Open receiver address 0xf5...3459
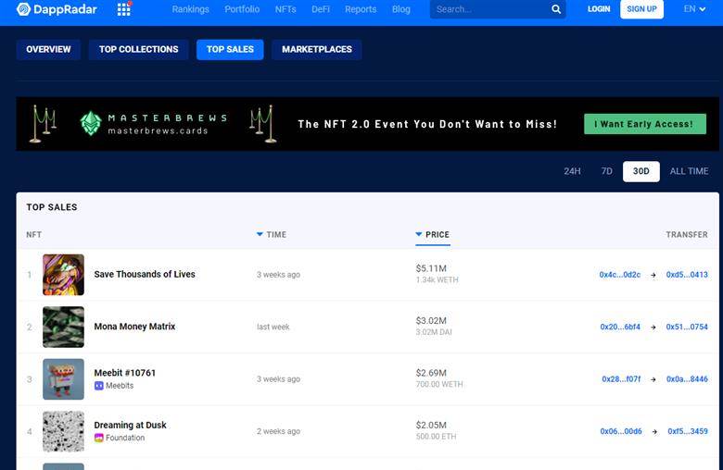This screenshot has height=470, width=723. (688, 431)
